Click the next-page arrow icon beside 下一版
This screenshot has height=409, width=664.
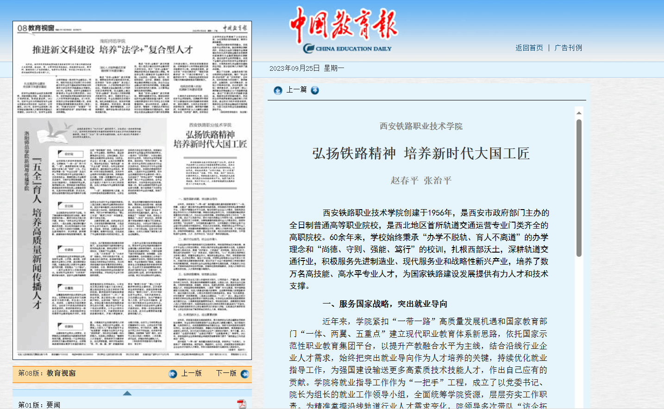pos(245,374)
